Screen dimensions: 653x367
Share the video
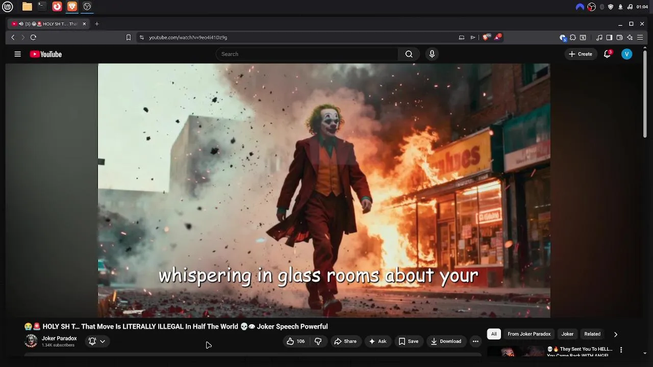click(345, 342)
